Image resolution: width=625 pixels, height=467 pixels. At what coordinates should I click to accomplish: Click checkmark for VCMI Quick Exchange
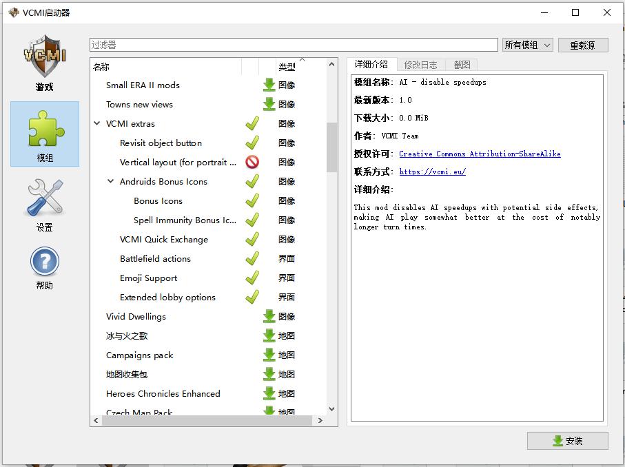pyautogui.click(x=252, y=239)
